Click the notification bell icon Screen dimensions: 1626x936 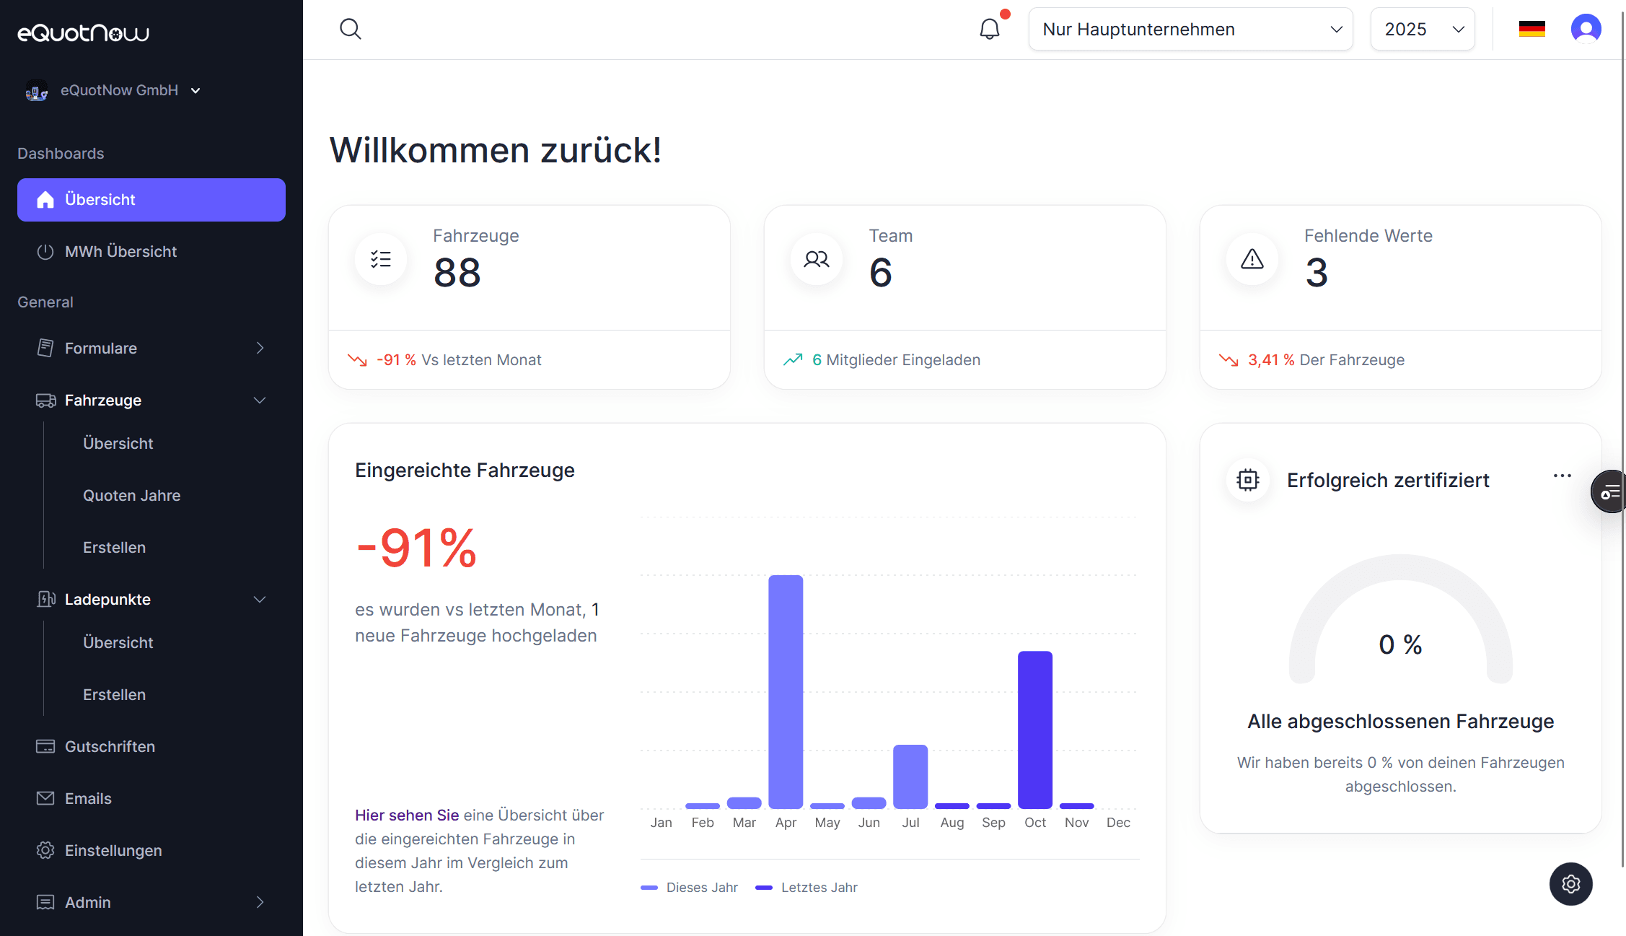coord(989,29)
